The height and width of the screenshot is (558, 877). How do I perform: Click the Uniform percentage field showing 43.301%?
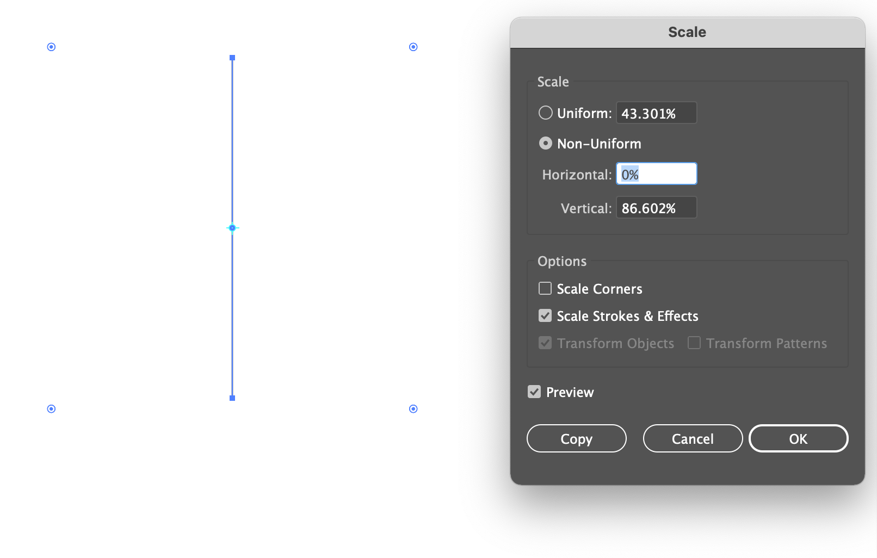pos(656,113)
